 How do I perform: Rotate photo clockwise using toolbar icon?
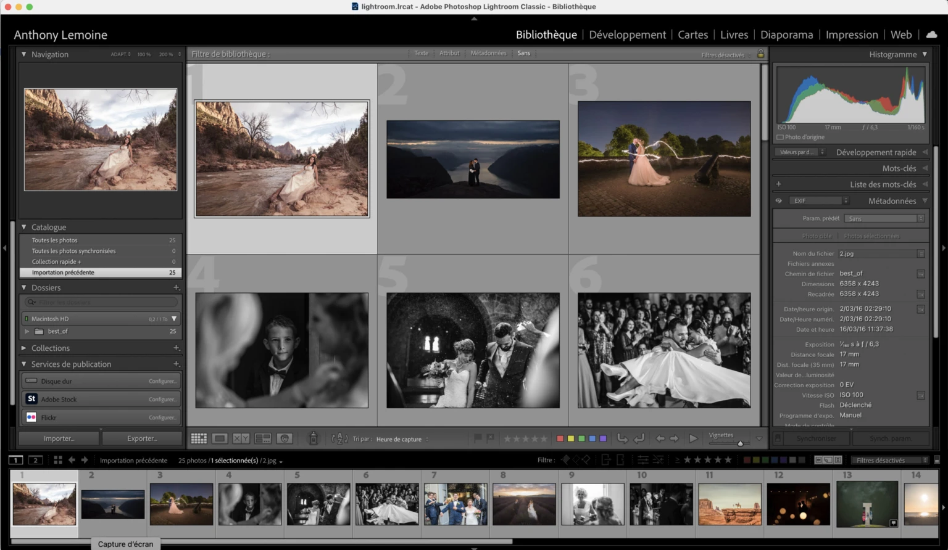(x=639, y=438)
